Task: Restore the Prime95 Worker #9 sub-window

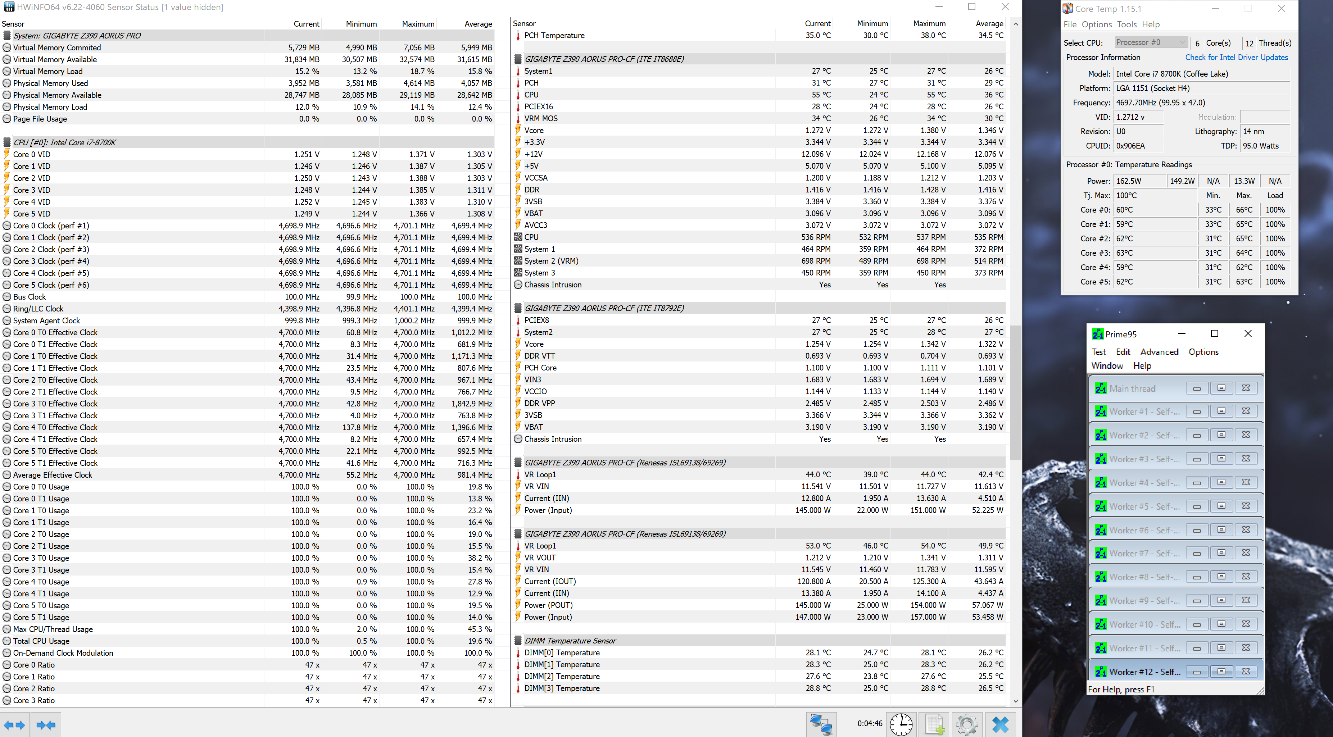Action: click(x=1221, y=600)
